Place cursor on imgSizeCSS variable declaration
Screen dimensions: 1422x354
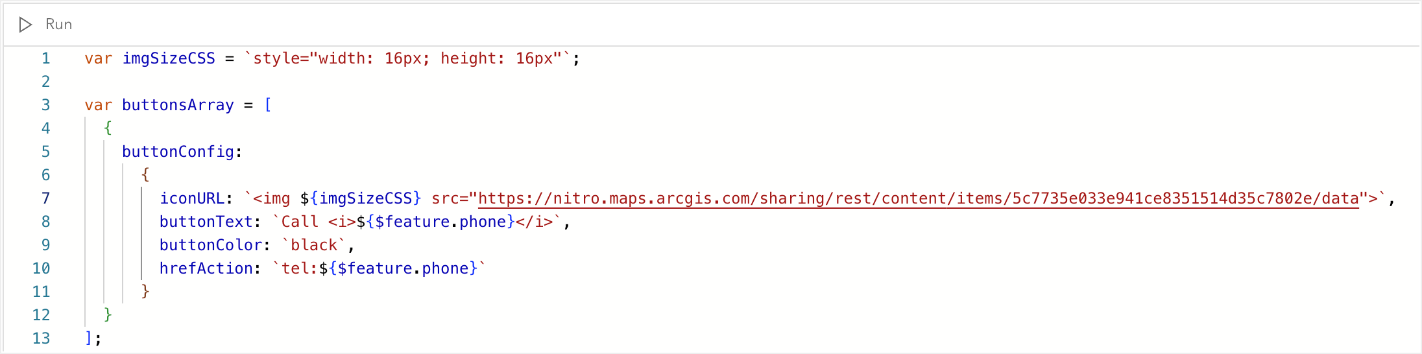tap(169, 58)
